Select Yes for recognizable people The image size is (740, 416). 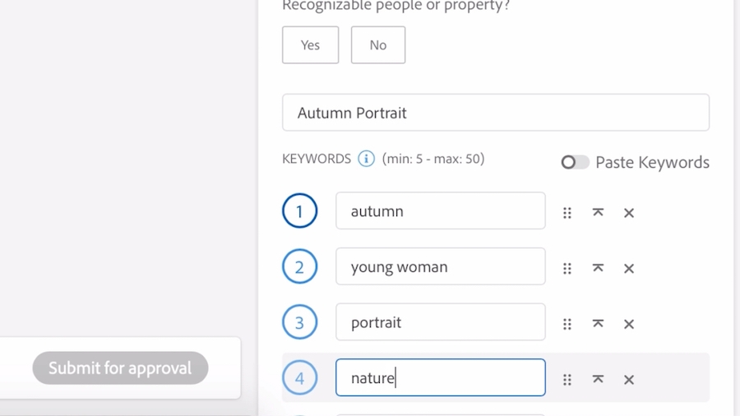pyautogui.click(x=310, y=45)
